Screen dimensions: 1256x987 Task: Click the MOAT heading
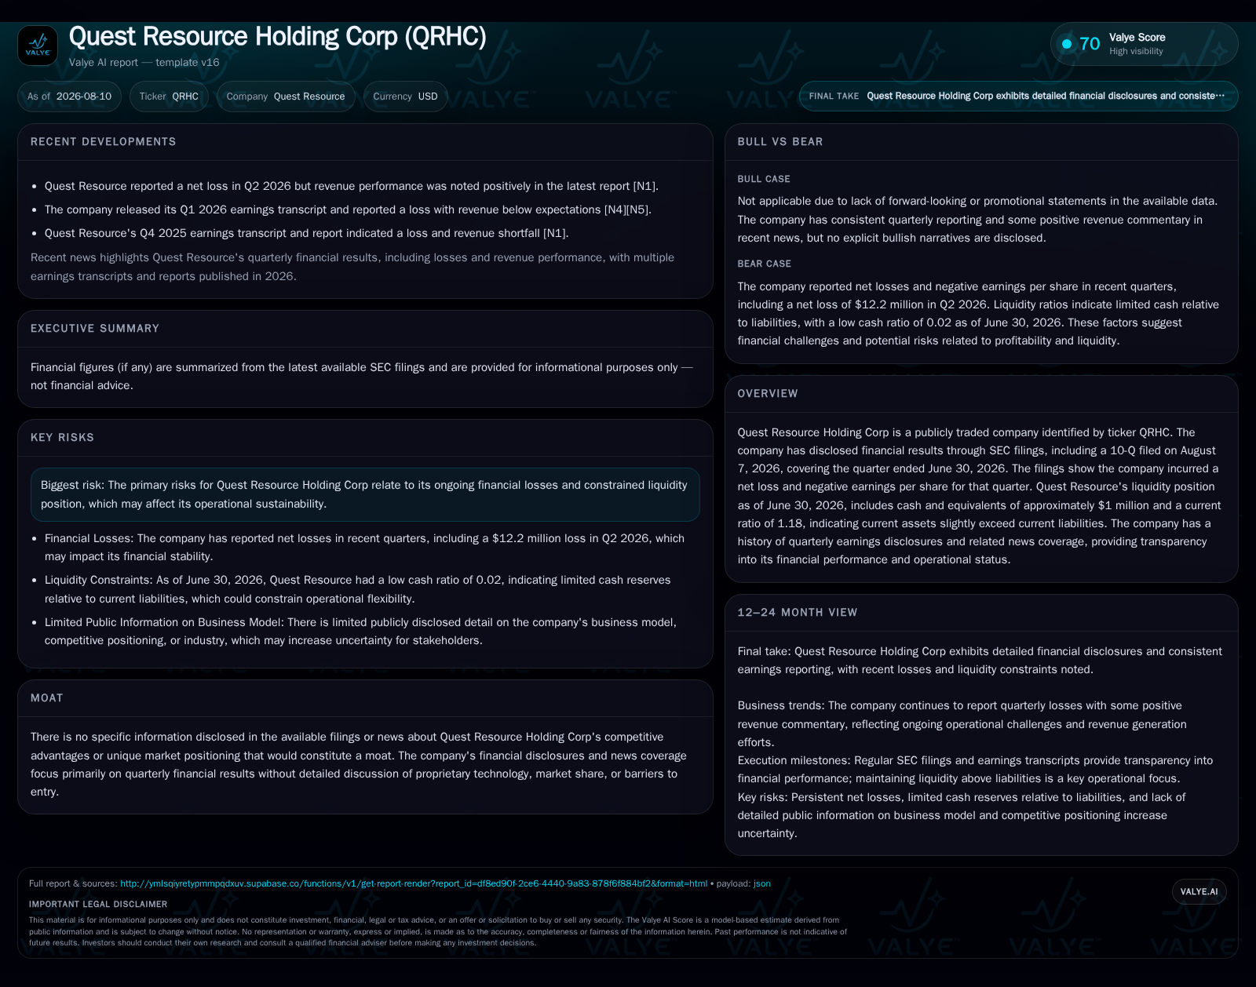point(47,698)
